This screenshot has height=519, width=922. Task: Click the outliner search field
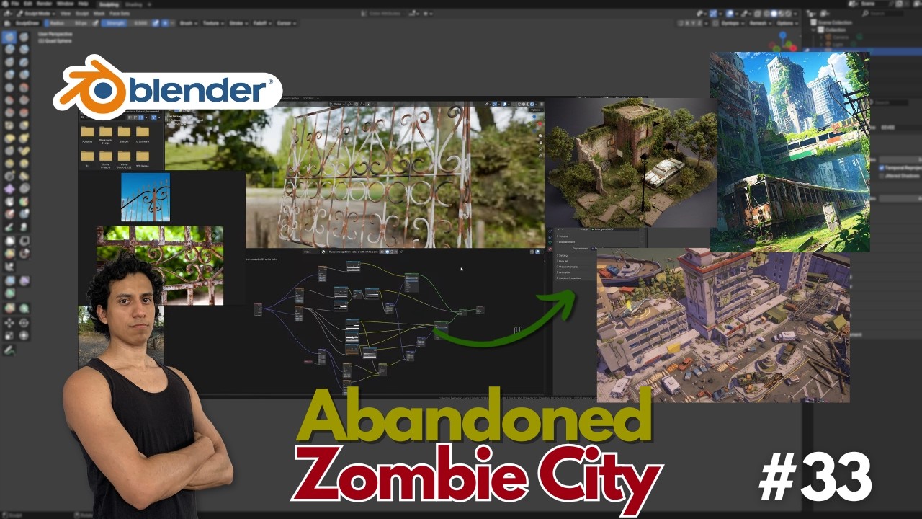point(882,13)
